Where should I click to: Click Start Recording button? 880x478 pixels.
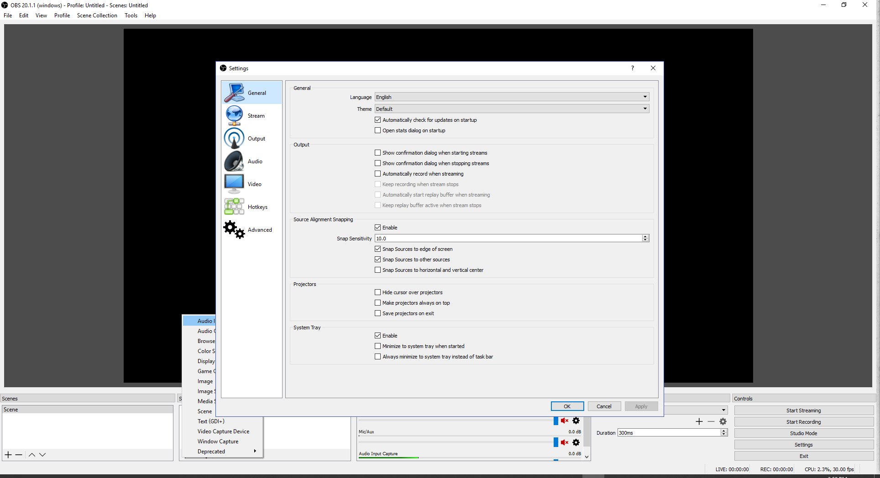point(803,422)
